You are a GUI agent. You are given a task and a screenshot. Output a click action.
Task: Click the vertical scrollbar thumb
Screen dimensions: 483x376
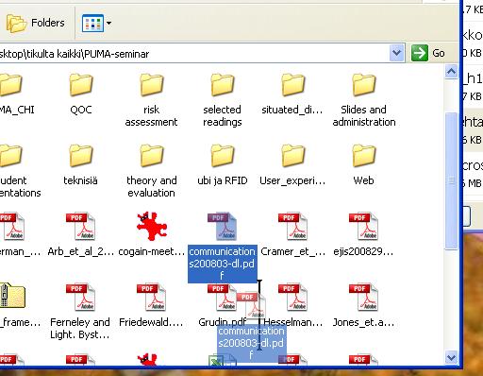click(x=451, y=180)
